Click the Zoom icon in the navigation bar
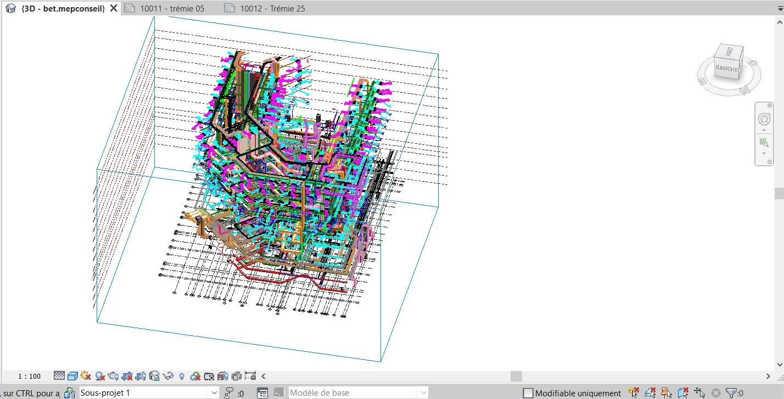This screenshot has width=784, height=399. 764,143
